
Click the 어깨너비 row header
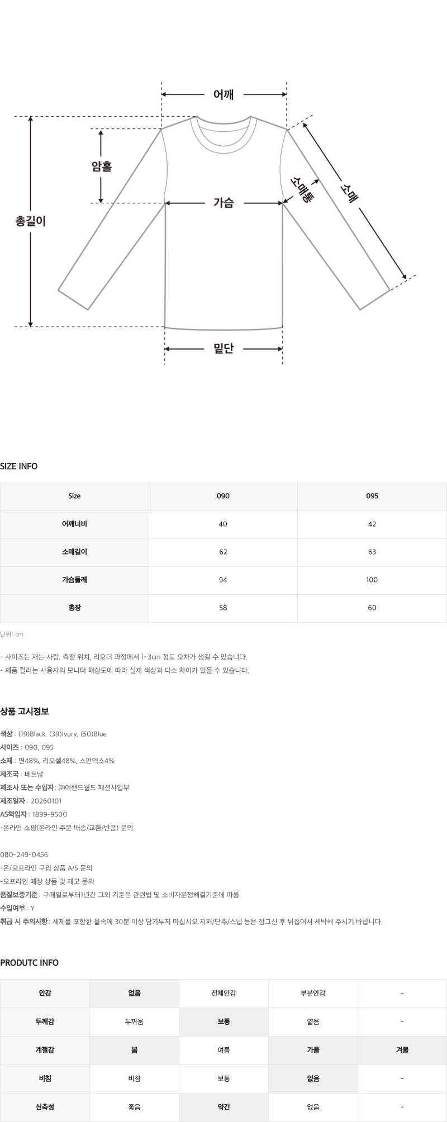point(74,524)
